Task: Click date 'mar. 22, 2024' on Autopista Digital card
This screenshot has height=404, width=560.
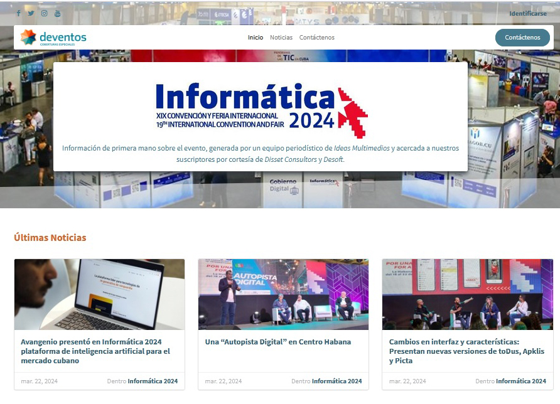Action: click(x=223, y=381)
